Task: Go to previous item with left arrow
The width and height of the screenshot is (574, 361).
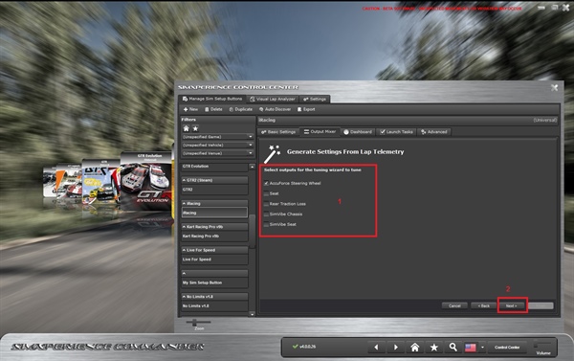Action: coord(376,347)
